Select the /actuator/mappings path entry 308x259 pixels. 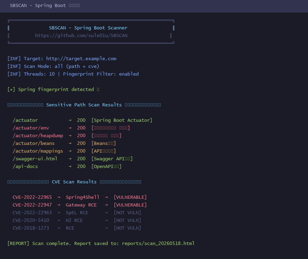(38, 151)
